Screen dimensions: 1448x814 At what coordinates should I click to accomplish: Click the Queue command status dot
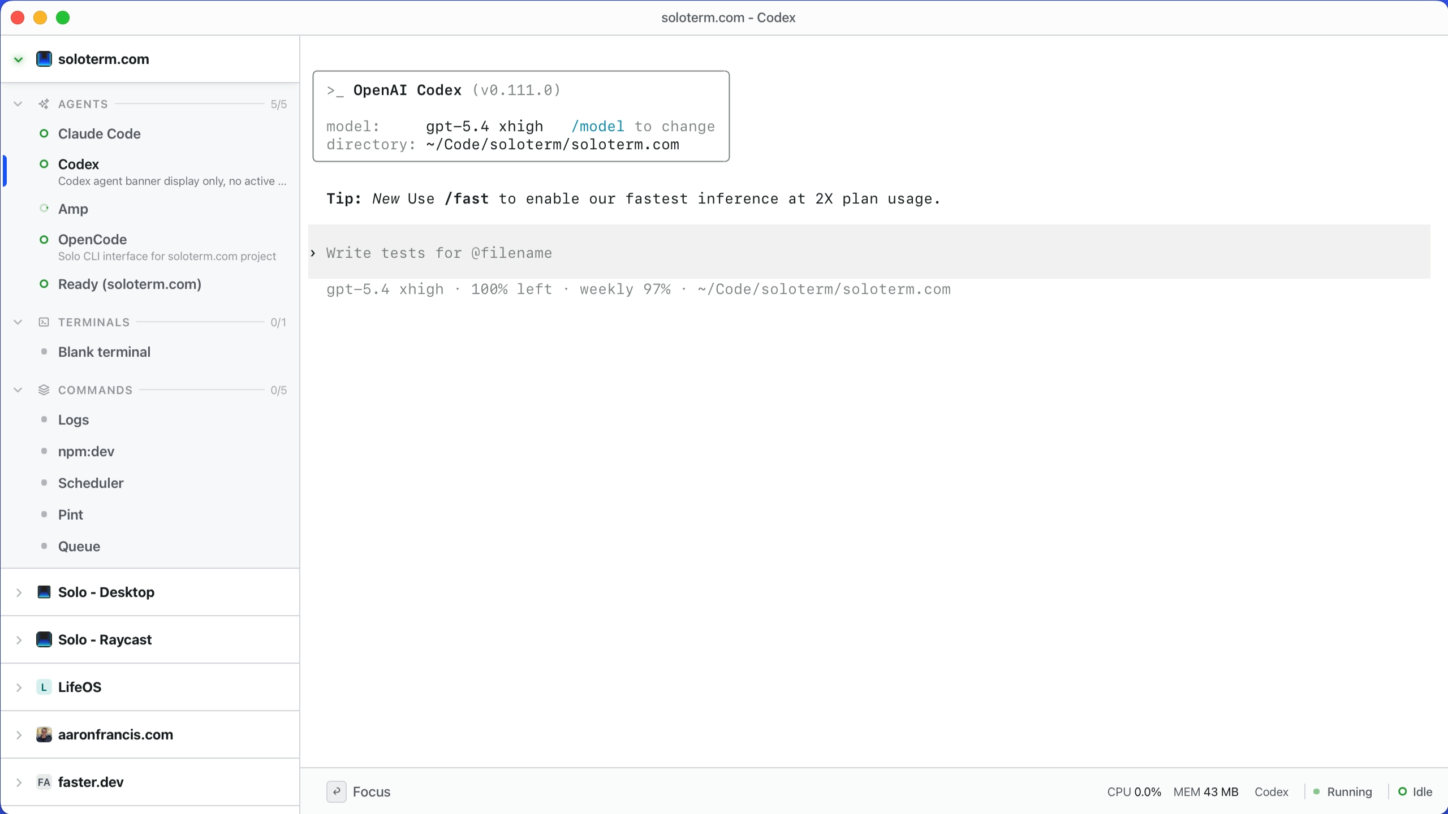(x=44, y=546)
